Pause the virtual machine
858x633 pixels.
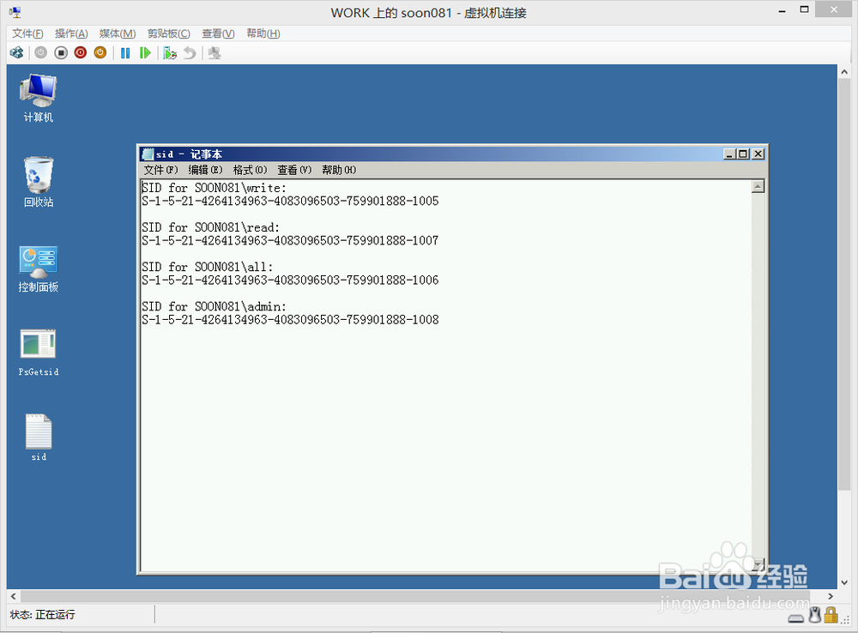(125, 53)
